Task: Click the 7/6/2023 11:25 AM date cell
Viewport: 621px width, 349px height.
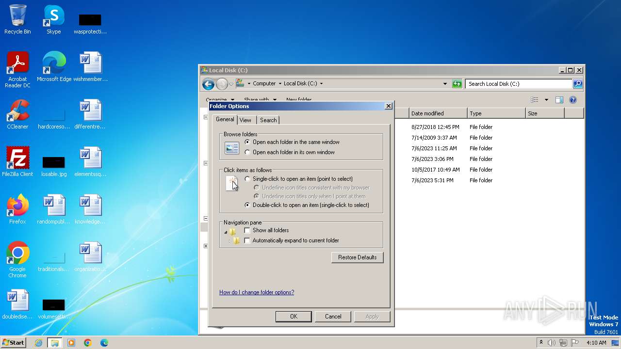Action: click(x=434, y=148)
